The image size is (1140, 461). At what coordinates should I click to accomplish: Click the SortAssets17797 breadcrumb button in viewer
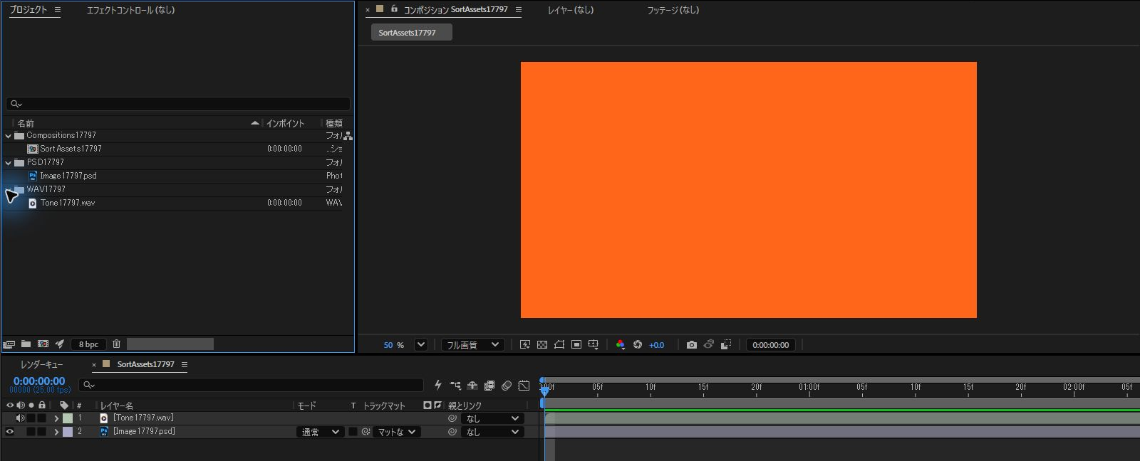[x=411, y=33]
